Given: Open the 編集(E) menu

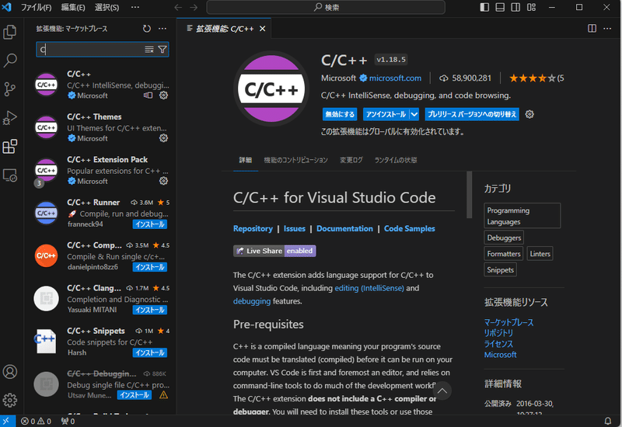Looking at the screenshot, I should pos(73,7).
